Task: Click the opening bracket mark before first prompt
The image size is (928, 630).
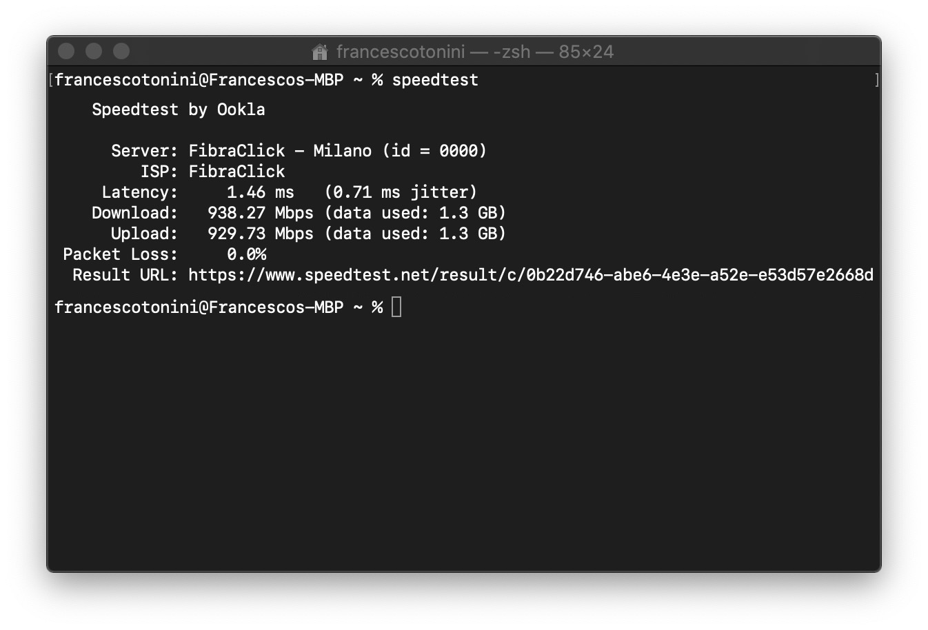Action: click(51, 80)
